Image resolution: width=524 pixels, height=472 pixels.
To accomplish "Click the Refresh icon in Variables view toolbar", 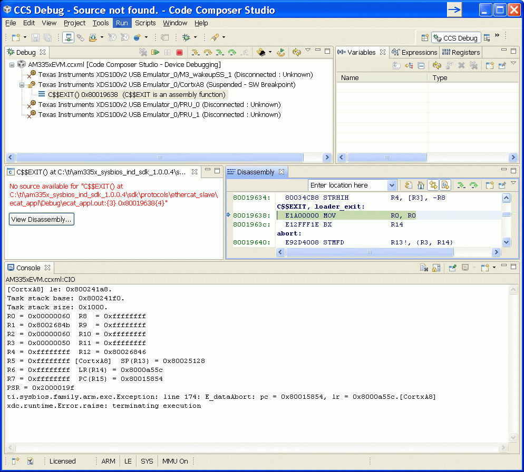I will [436, 65].
